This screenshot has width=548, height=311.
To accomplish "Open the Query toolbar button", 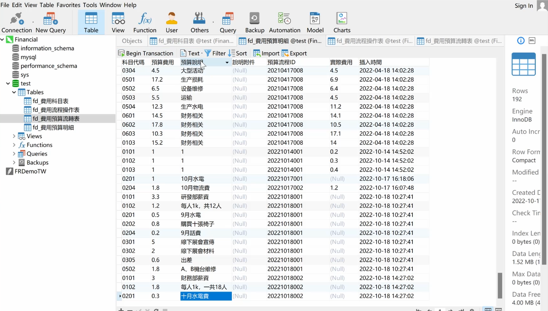I will pos(228,23).
